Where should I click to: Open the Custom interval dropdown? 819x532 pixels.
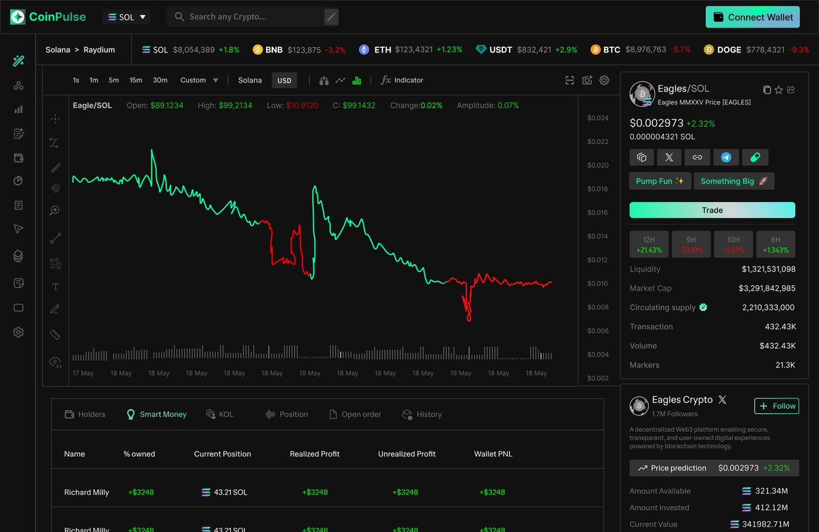199,80
